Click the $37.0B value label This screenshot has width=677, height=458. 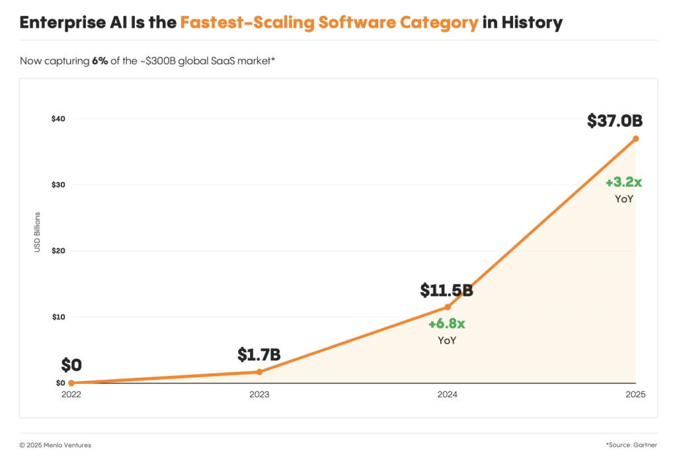point(614,121)
